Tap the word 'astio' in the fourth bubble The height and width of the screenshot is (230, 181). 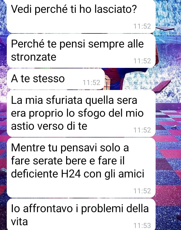point(23,126)
